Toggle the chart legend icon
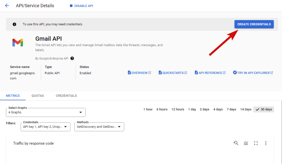Viewport: 282px width, 164px height. coord(246,143)
